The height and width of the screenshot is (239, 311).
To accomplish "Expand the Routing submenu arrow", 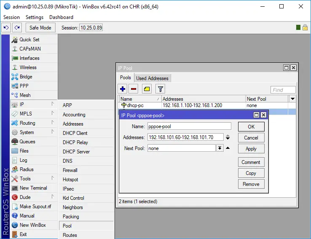I will [53, 122].
